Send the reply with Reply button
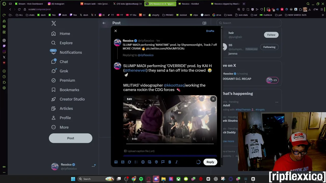Screen dimensions: 326x183 [x=210, y=162]
